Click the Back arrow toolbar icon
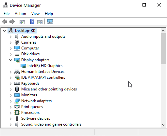Screen dimensions: 167x136 pyautogui.click(x=5, y=21)
